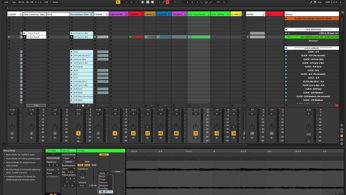Screen dimensions: 346x195
Task: Solo track 1 CLICK with its S button
Action: point(12,138)
